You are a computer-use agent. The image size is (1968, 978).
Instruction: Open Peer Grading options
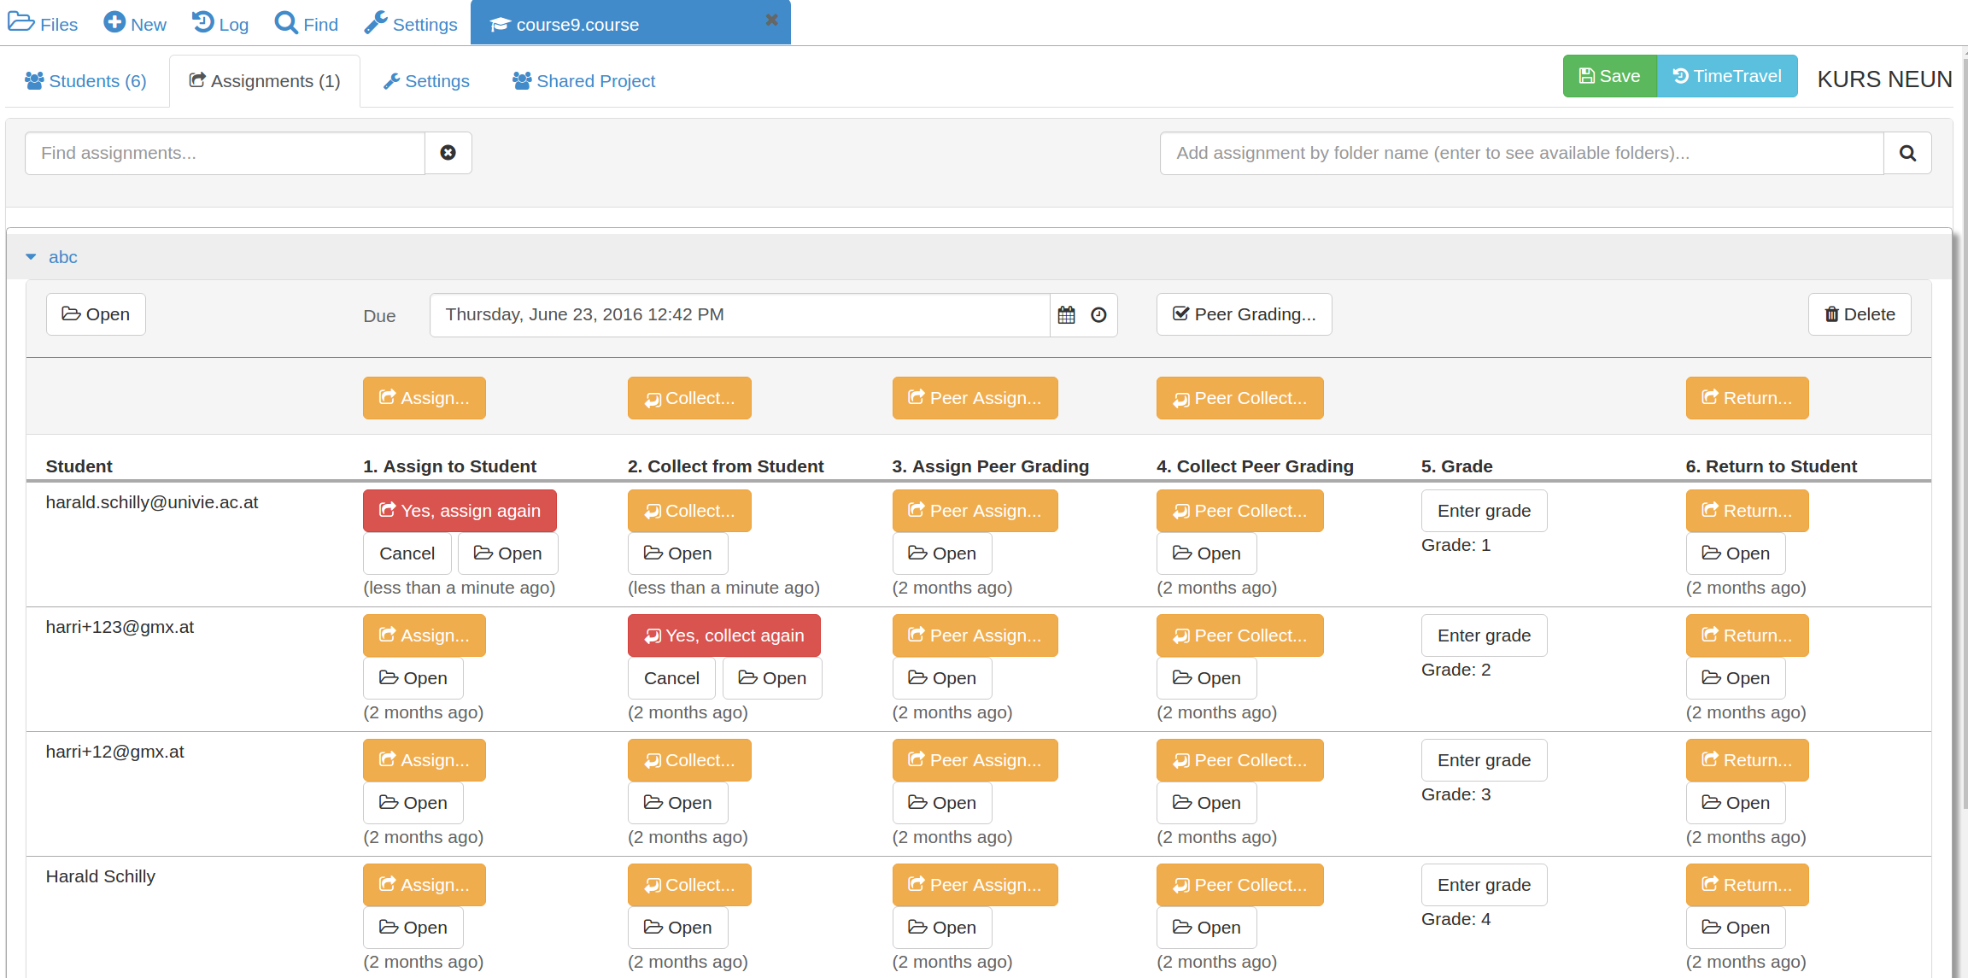pos(1244,314)
